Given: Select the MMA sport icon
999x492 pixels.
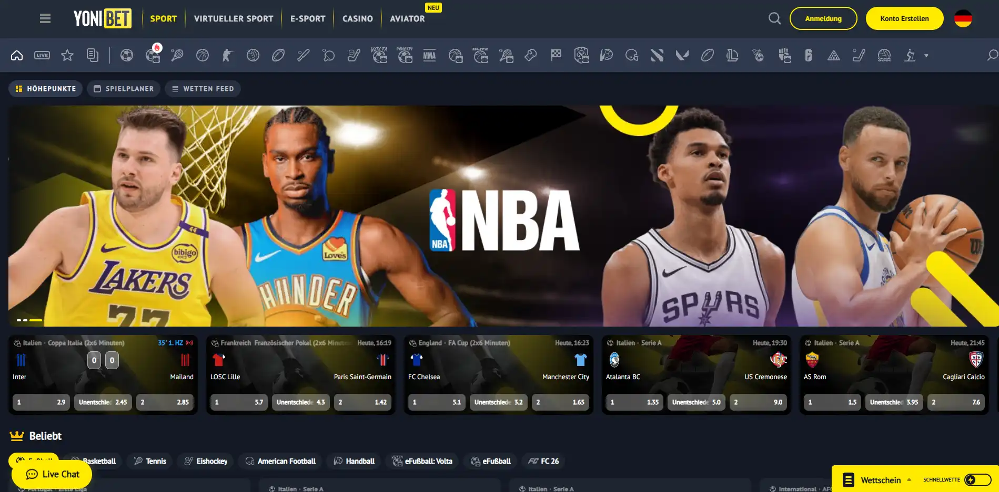Looking at the screenshot, I should pyautogui.click(x=430, y=55).
